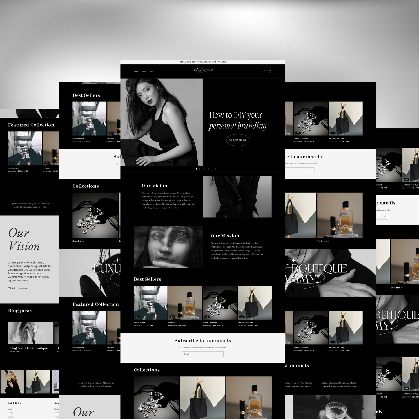Open the Contact menu item in center header
Viewport: 419px width, 419px height.
pyautogui.click(x=151, y=71)
